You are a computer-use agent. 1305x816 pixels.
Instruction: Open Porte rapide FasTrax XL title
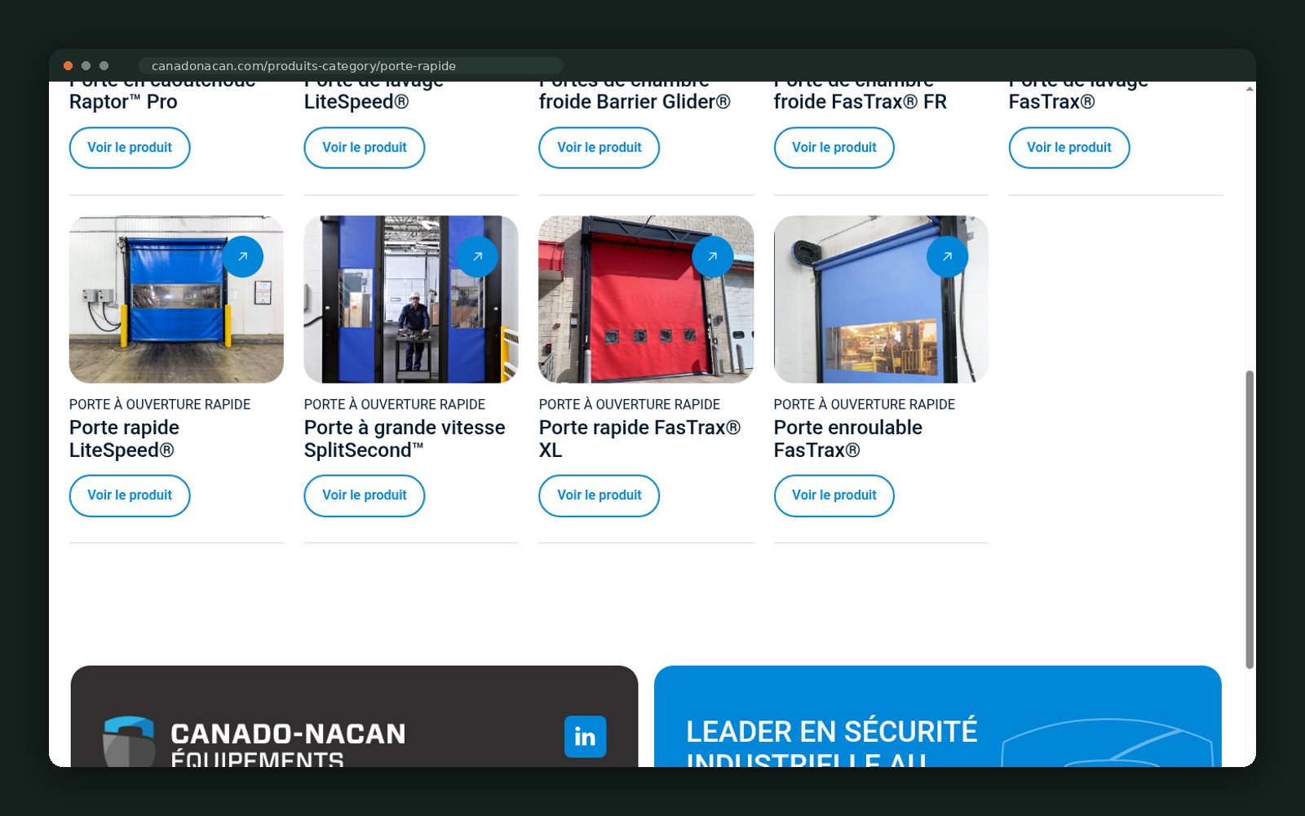(640, 439)
